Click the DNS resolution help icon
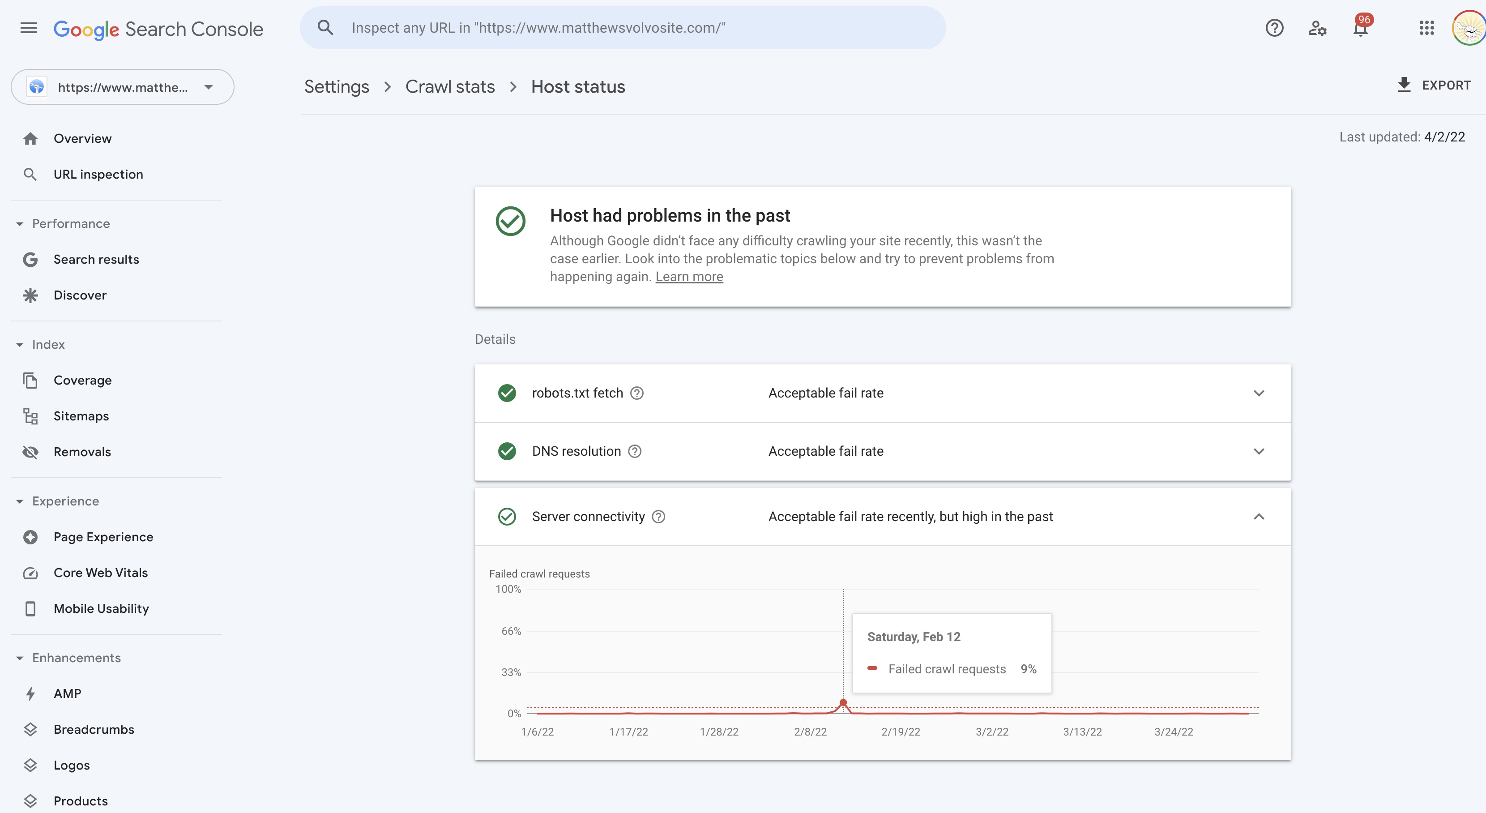 [x=634, y=451]
